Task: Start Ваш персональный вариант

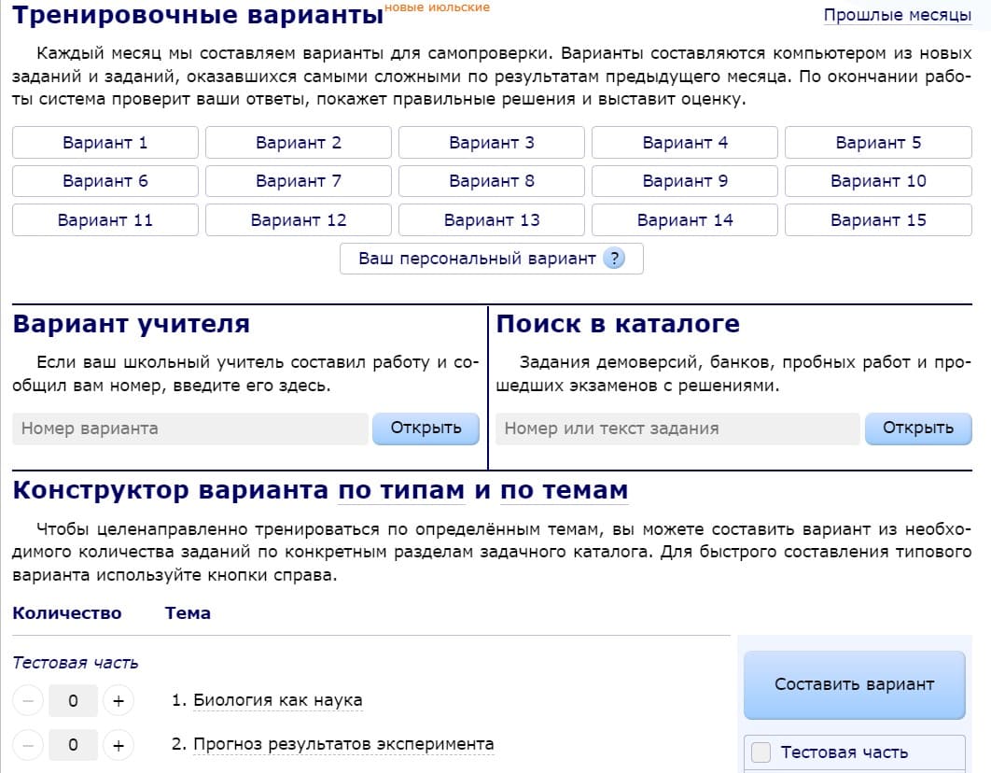Action: (477, 259)
